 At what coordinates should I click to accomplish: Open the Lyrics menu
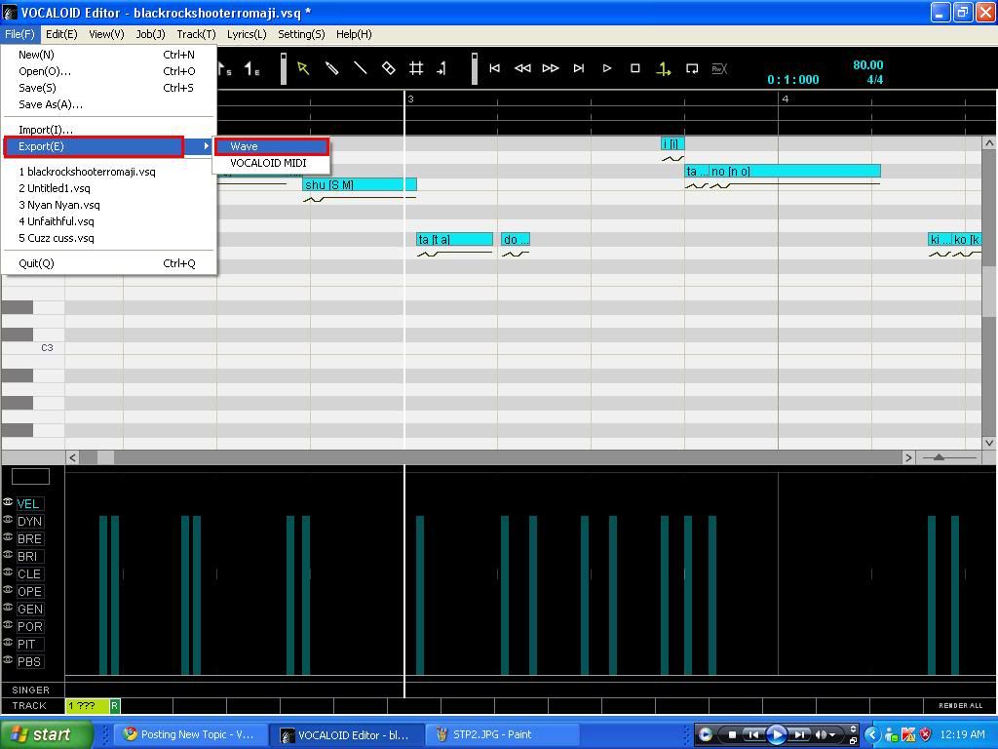coord(247,34)
